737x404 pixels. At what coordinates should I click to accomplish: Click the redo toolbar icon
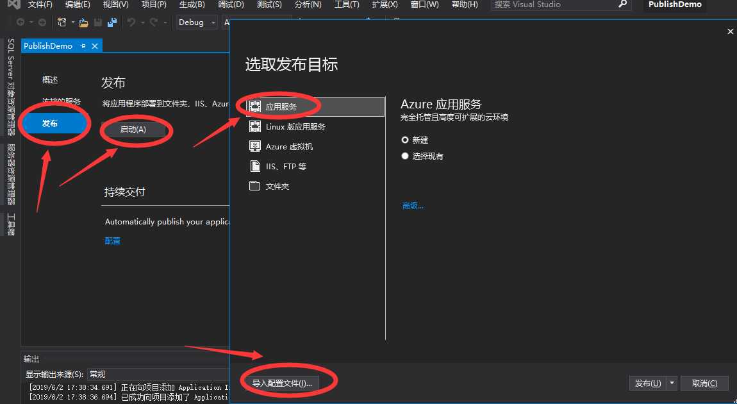tap(153, 22)
